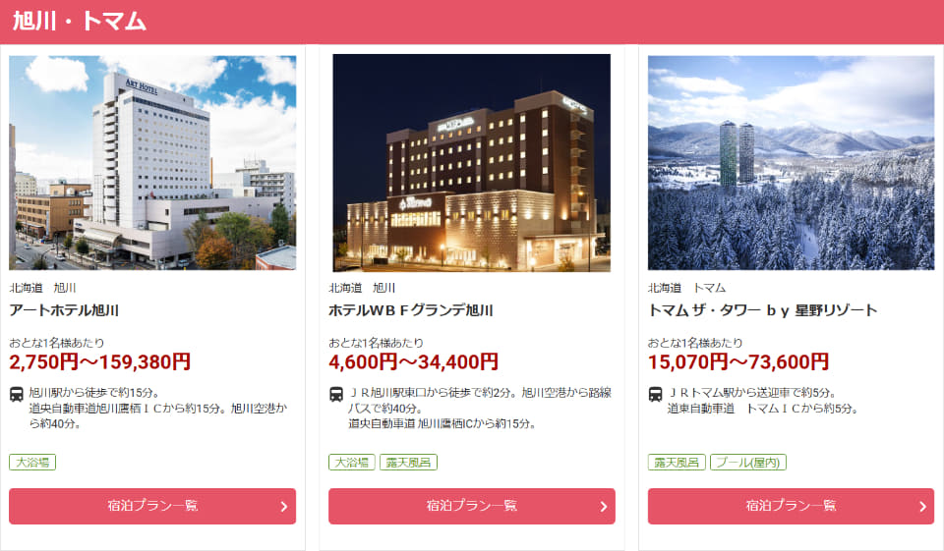Click bus icon beside ＪＲトマム駅 access text
944x551 pixels.
pos(655,395)
